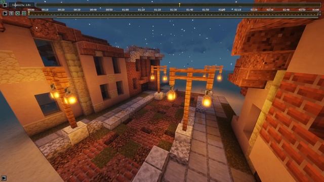Screen dimensions: 324x182
Task: Play the camera path on the keyframe timeline
Action: (5, 14)
